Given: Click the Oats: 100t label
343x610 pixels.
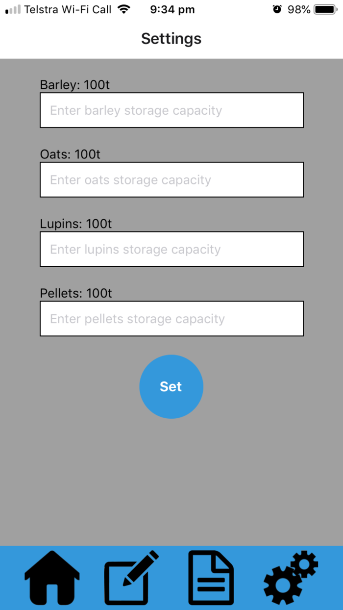Looking at the screenshot, I should 70,154.
